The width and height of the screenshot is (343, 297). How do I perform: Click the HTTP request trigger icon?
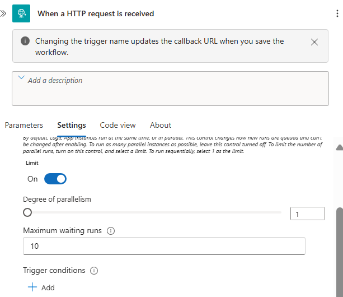coord(21,13)
